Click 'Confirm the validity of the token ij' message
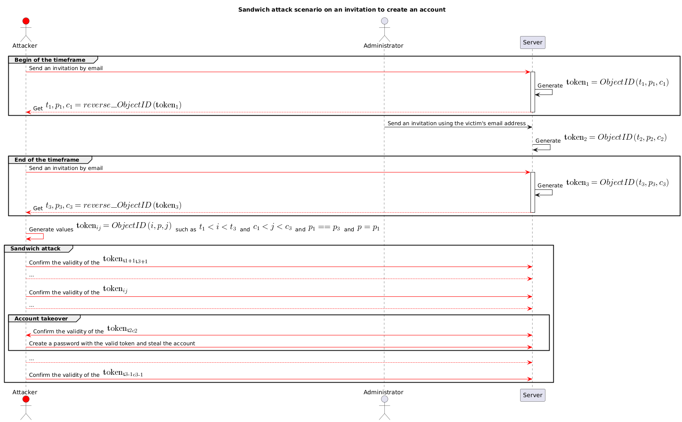Image resolution: width=682 pixels, height=422 pixels. tap(78, 290)
